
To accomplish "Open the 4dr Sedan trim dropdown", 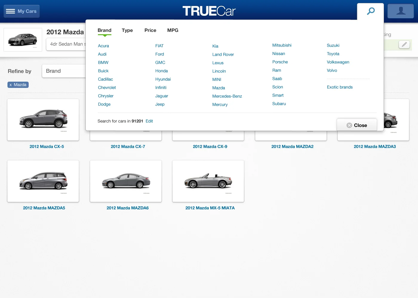I will coord(66,44).
